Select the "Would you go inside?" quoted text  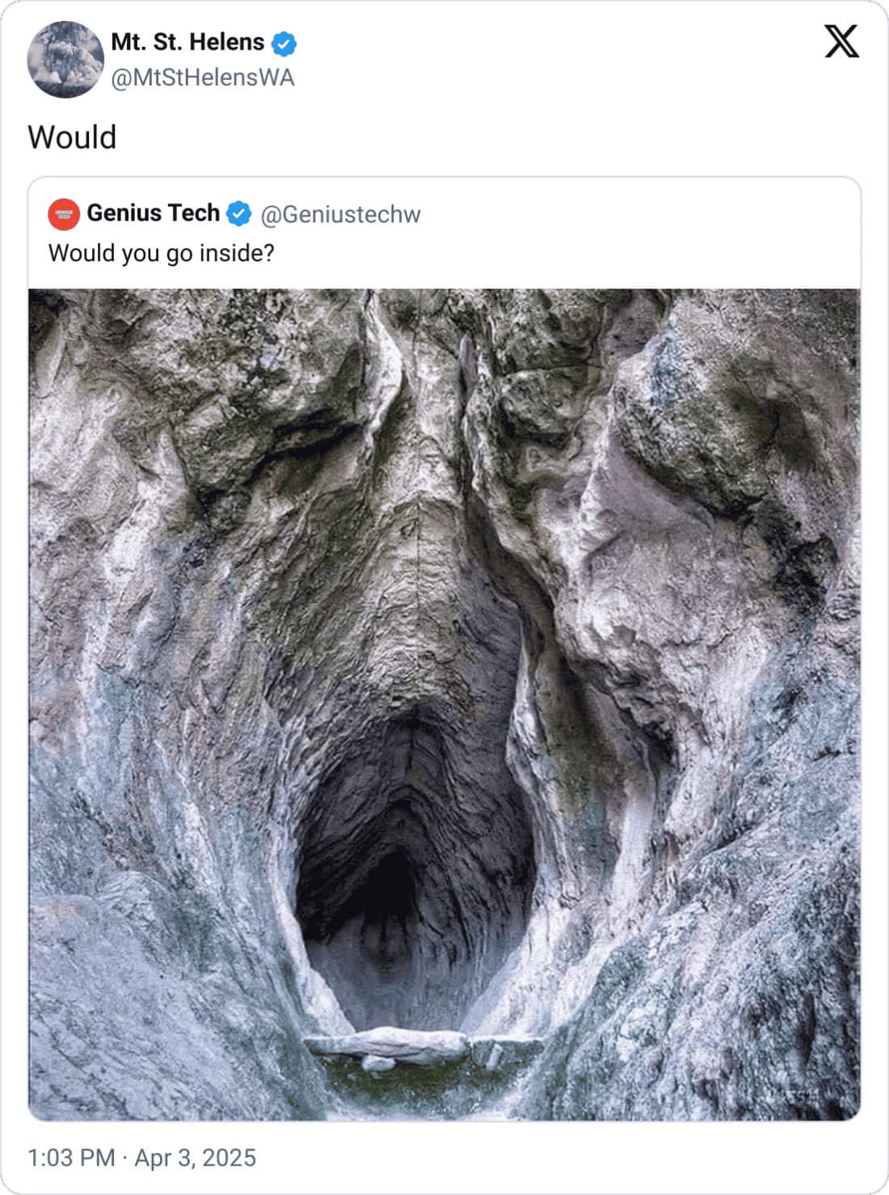coord(162,253)
